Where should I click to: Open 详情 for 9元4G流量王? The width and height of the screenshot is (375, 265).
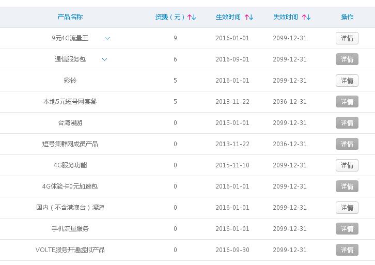tap(347, 38)
